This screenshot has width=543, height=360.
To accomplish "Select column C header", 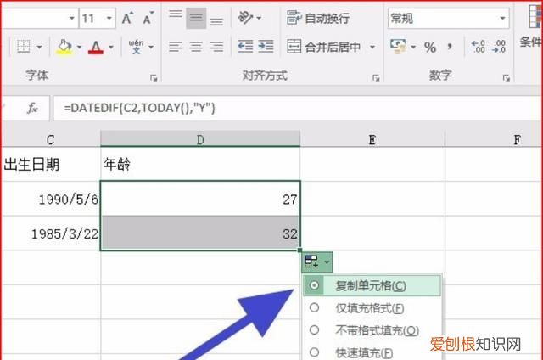I will pos(51,139).
